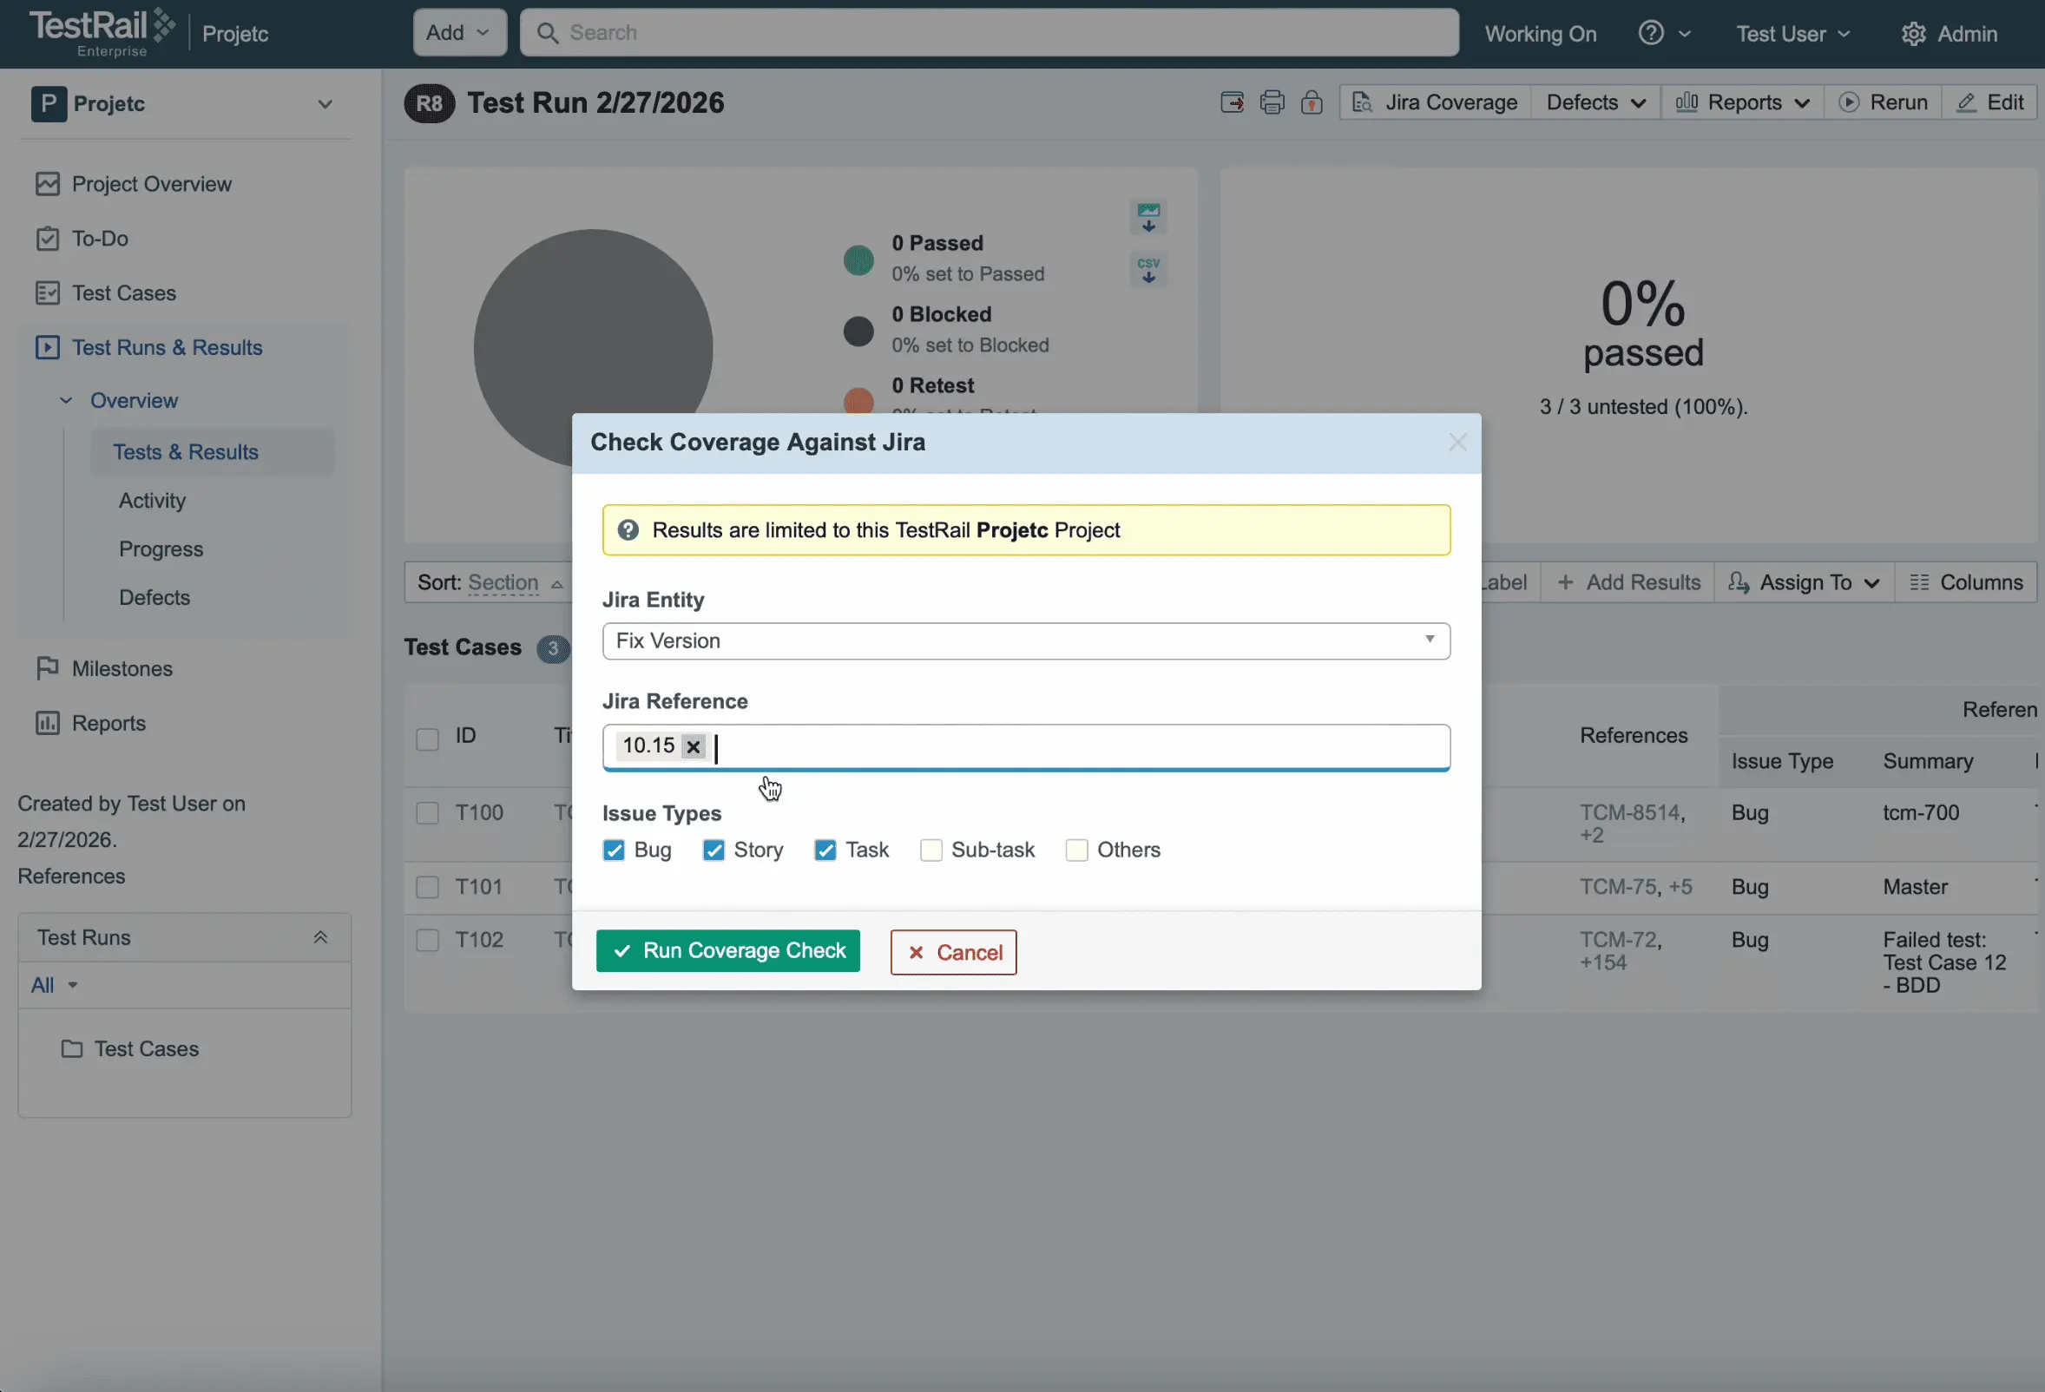Screen dimensions: 2045x1392
Task: Click the Retest orange status dot
Action: tap(858, 400)
